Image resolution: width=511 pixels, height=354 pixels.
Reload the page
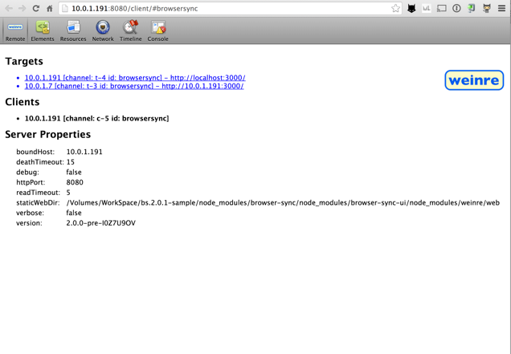35,8
